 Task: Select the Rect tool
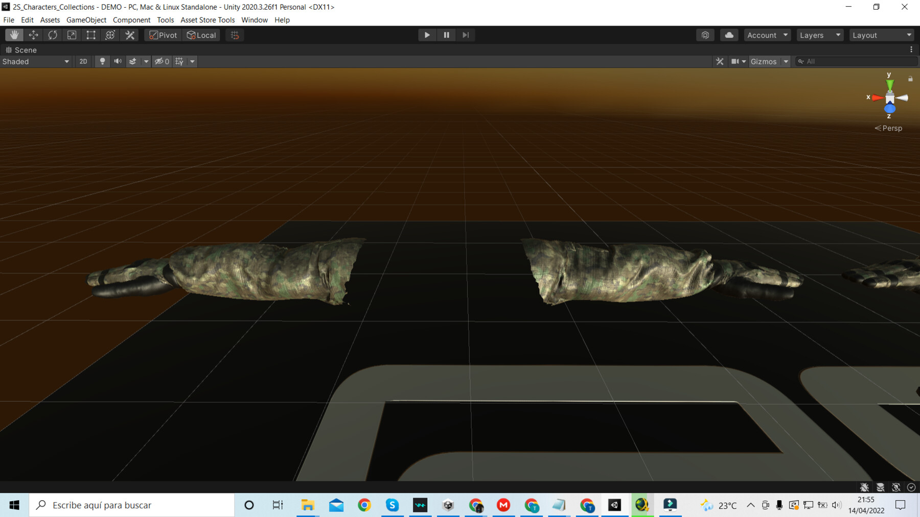(x=91, y=35)
